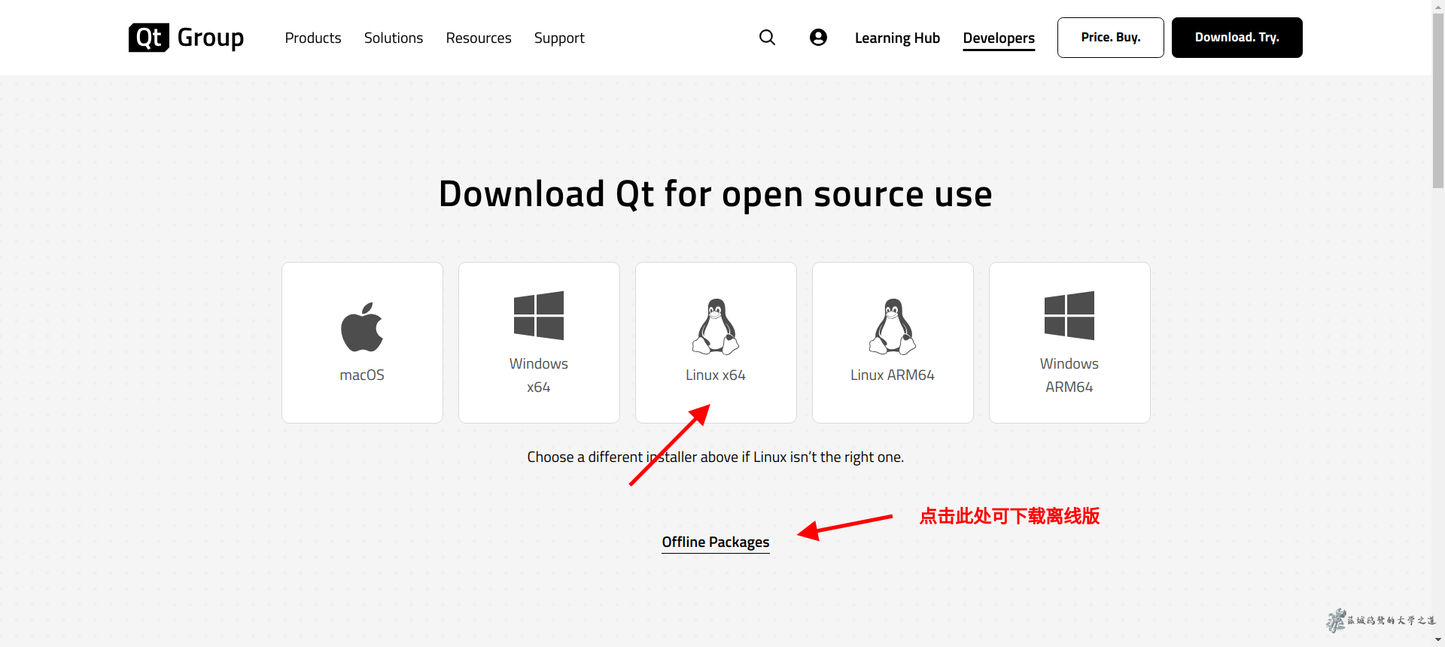
Task: Open the Products menu
Action: tap(313, 38)
